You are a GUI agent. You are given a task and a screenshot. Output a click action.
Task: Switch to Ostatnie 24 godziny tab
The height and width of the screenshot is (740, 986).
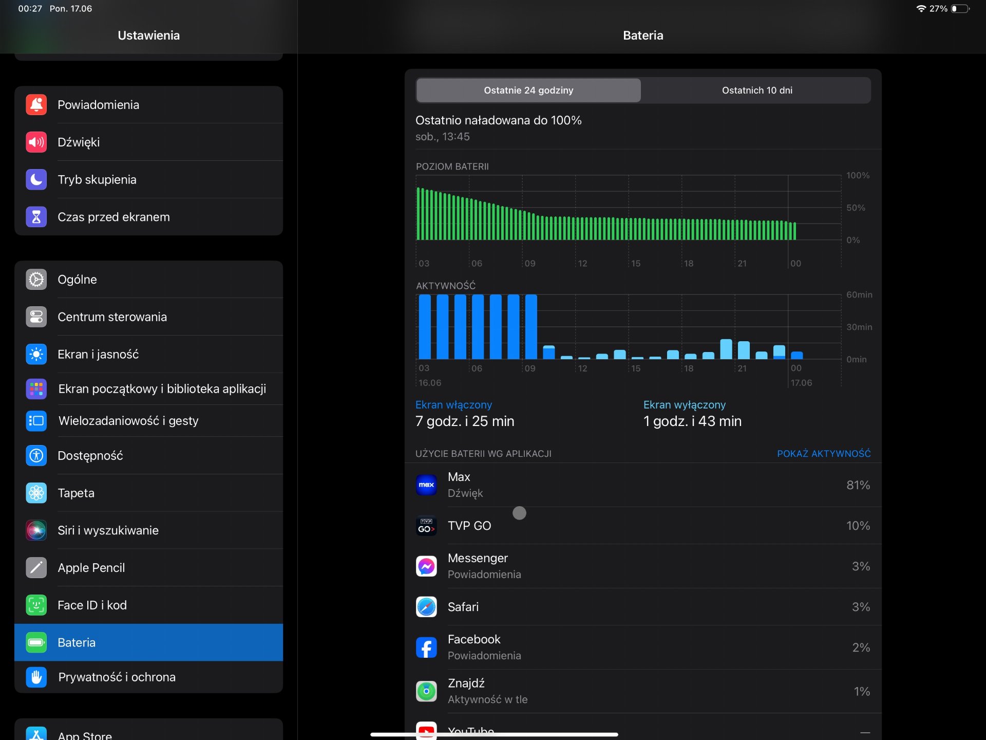(x=528, y=90)
